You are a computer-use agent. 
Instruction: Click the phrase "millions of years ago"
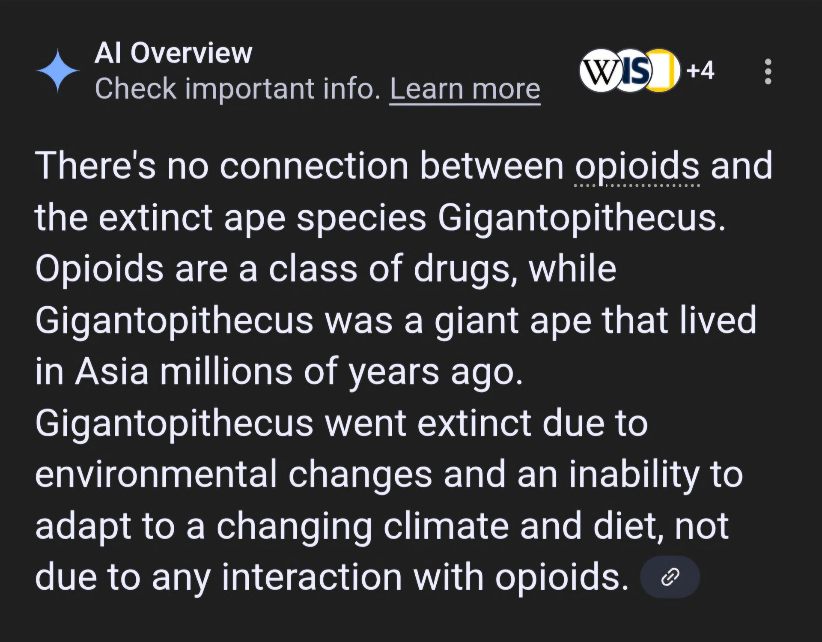341,372
